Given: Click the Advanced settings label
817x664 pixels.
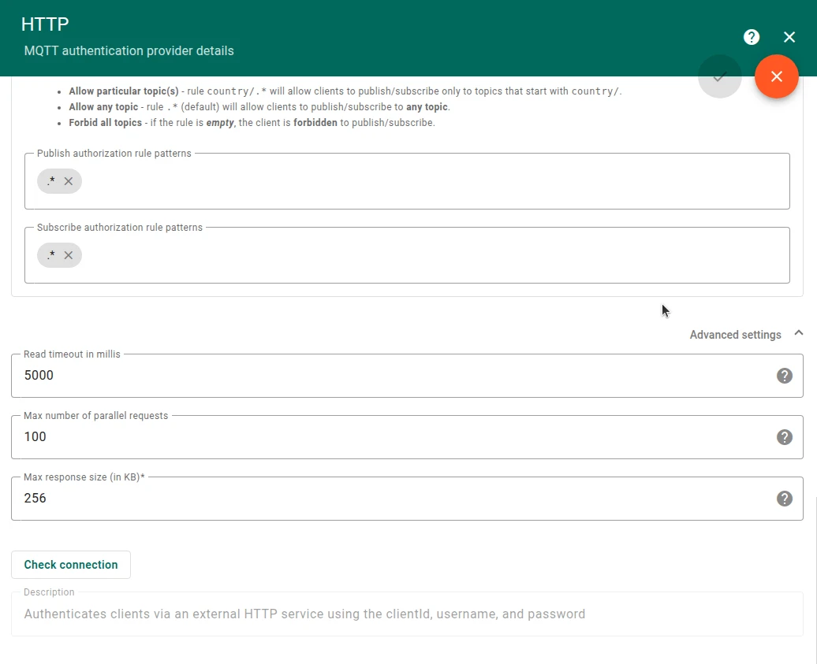Looking at the screenshot, I should click(735, 335).
